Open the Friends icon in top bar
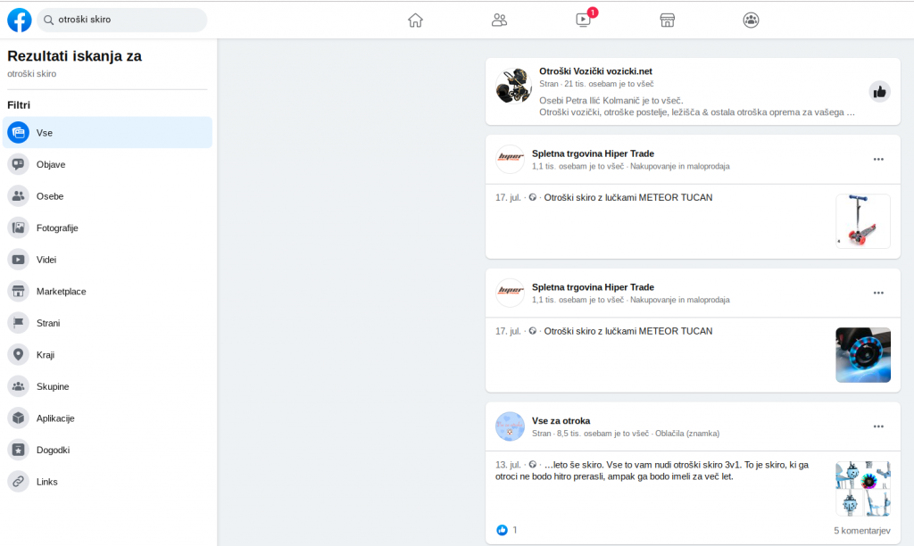 pyautogui.click(x=499, y=21)
